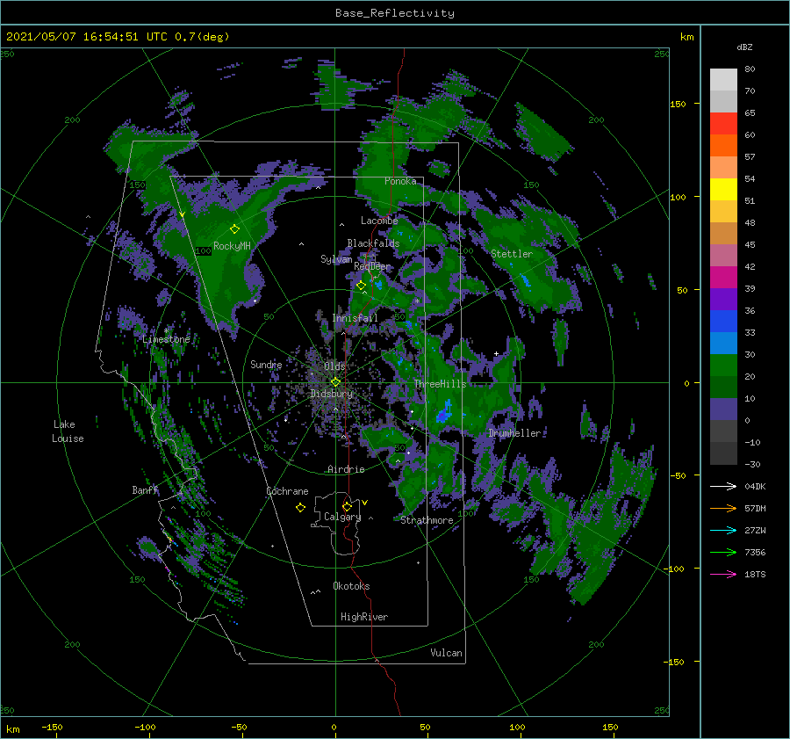This screenshot has width=790, height=739.
Task: Click the magenta 18TS arrow in legend
Action: 723,574
